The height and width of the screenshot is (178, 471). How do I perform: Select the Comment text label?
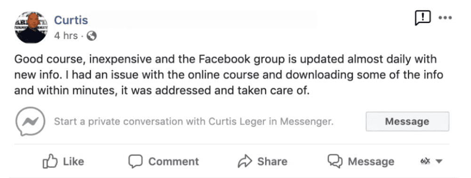coord(174,162)
